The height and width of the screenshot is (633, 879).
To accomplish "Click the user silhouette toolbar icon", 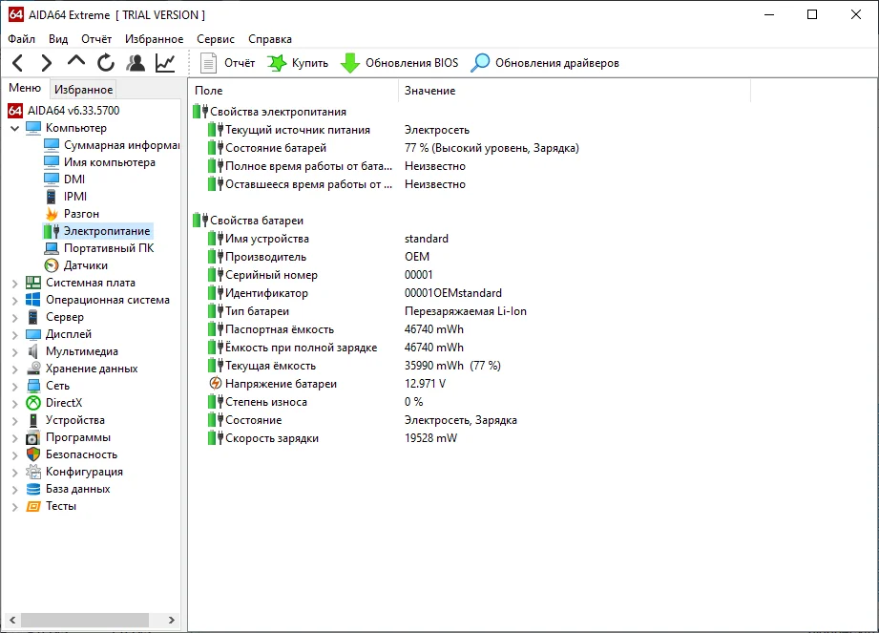I will [136, 63].
